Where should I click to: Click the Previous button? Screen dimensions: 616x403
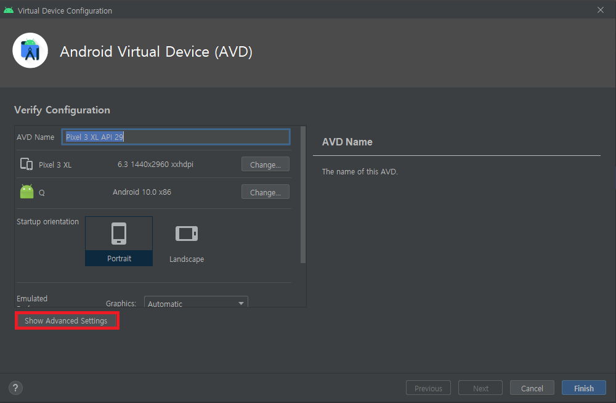(428, 388)
